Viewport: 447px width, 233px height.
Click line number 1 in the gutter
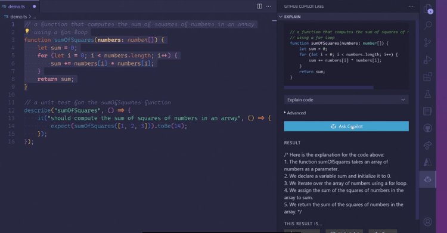(13, 24)
